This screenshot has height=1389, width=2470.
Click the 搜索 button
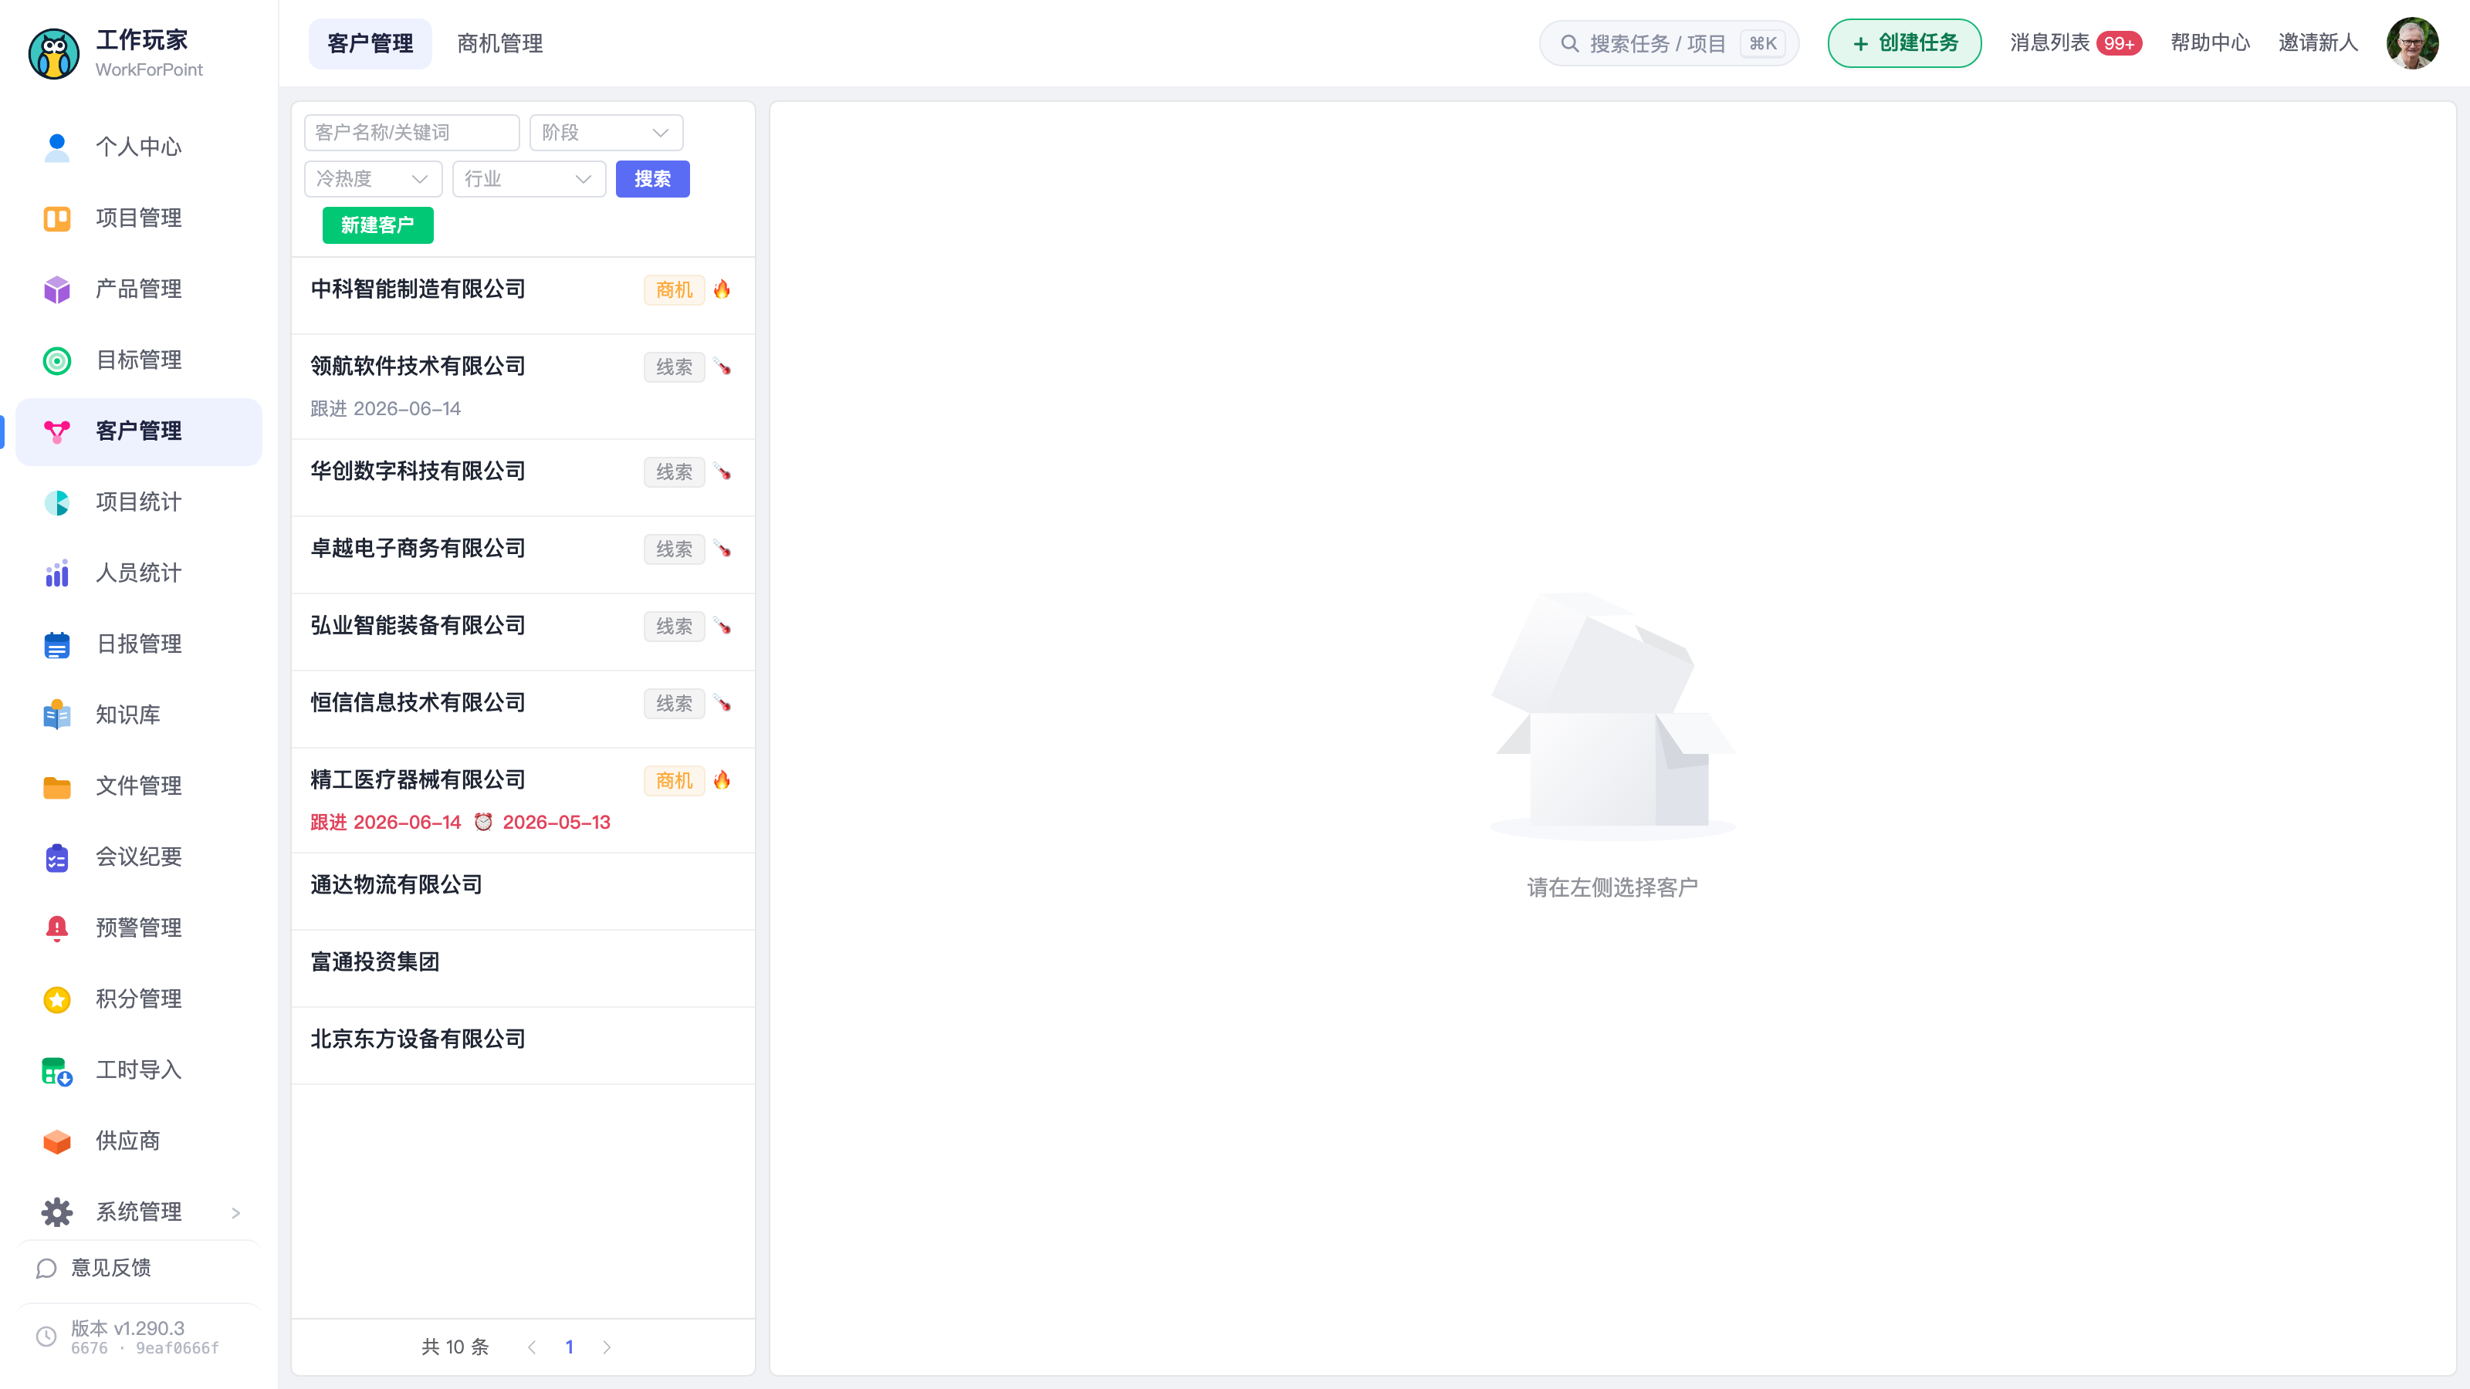pos(652,179)
